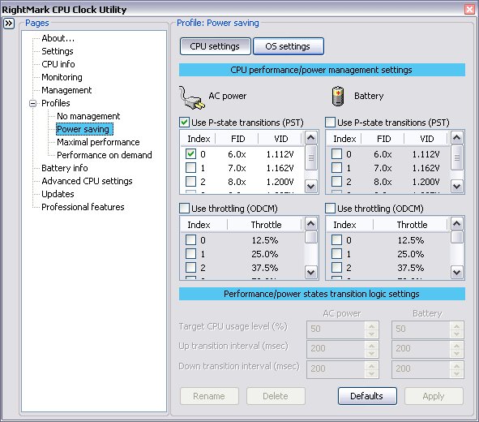Select the Management page
Image resolution: width=479 pixels, height=422 pixels.
point(66,90)
